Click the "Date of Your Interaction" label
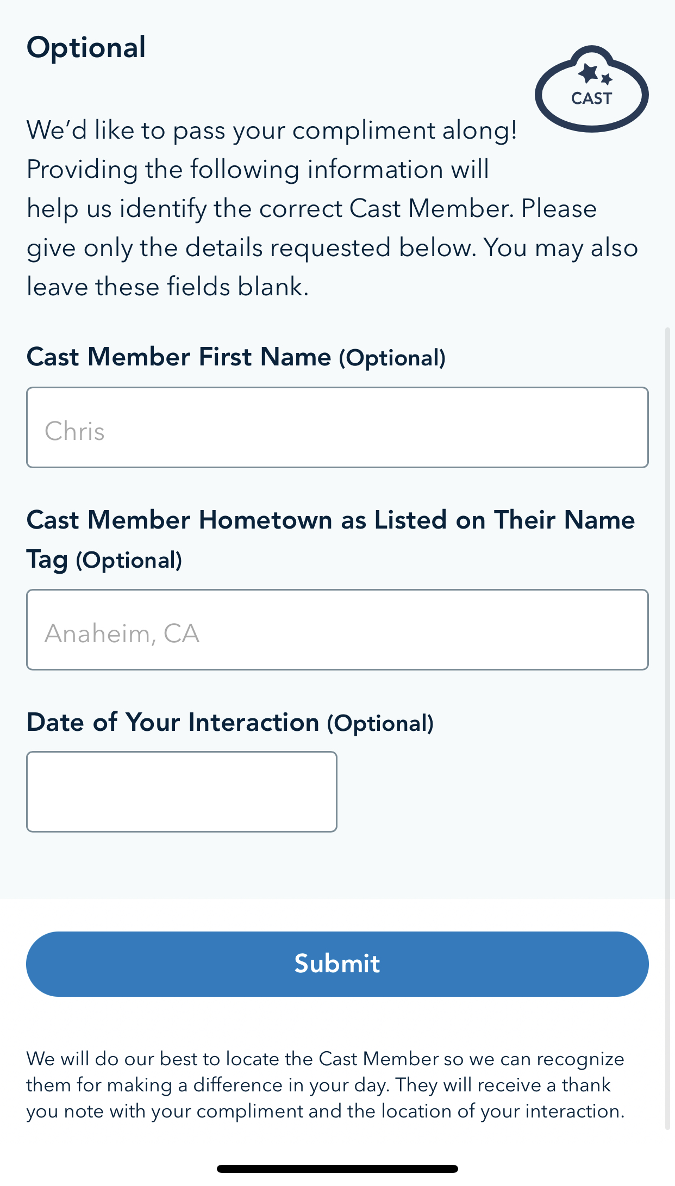 coord(173,723)
